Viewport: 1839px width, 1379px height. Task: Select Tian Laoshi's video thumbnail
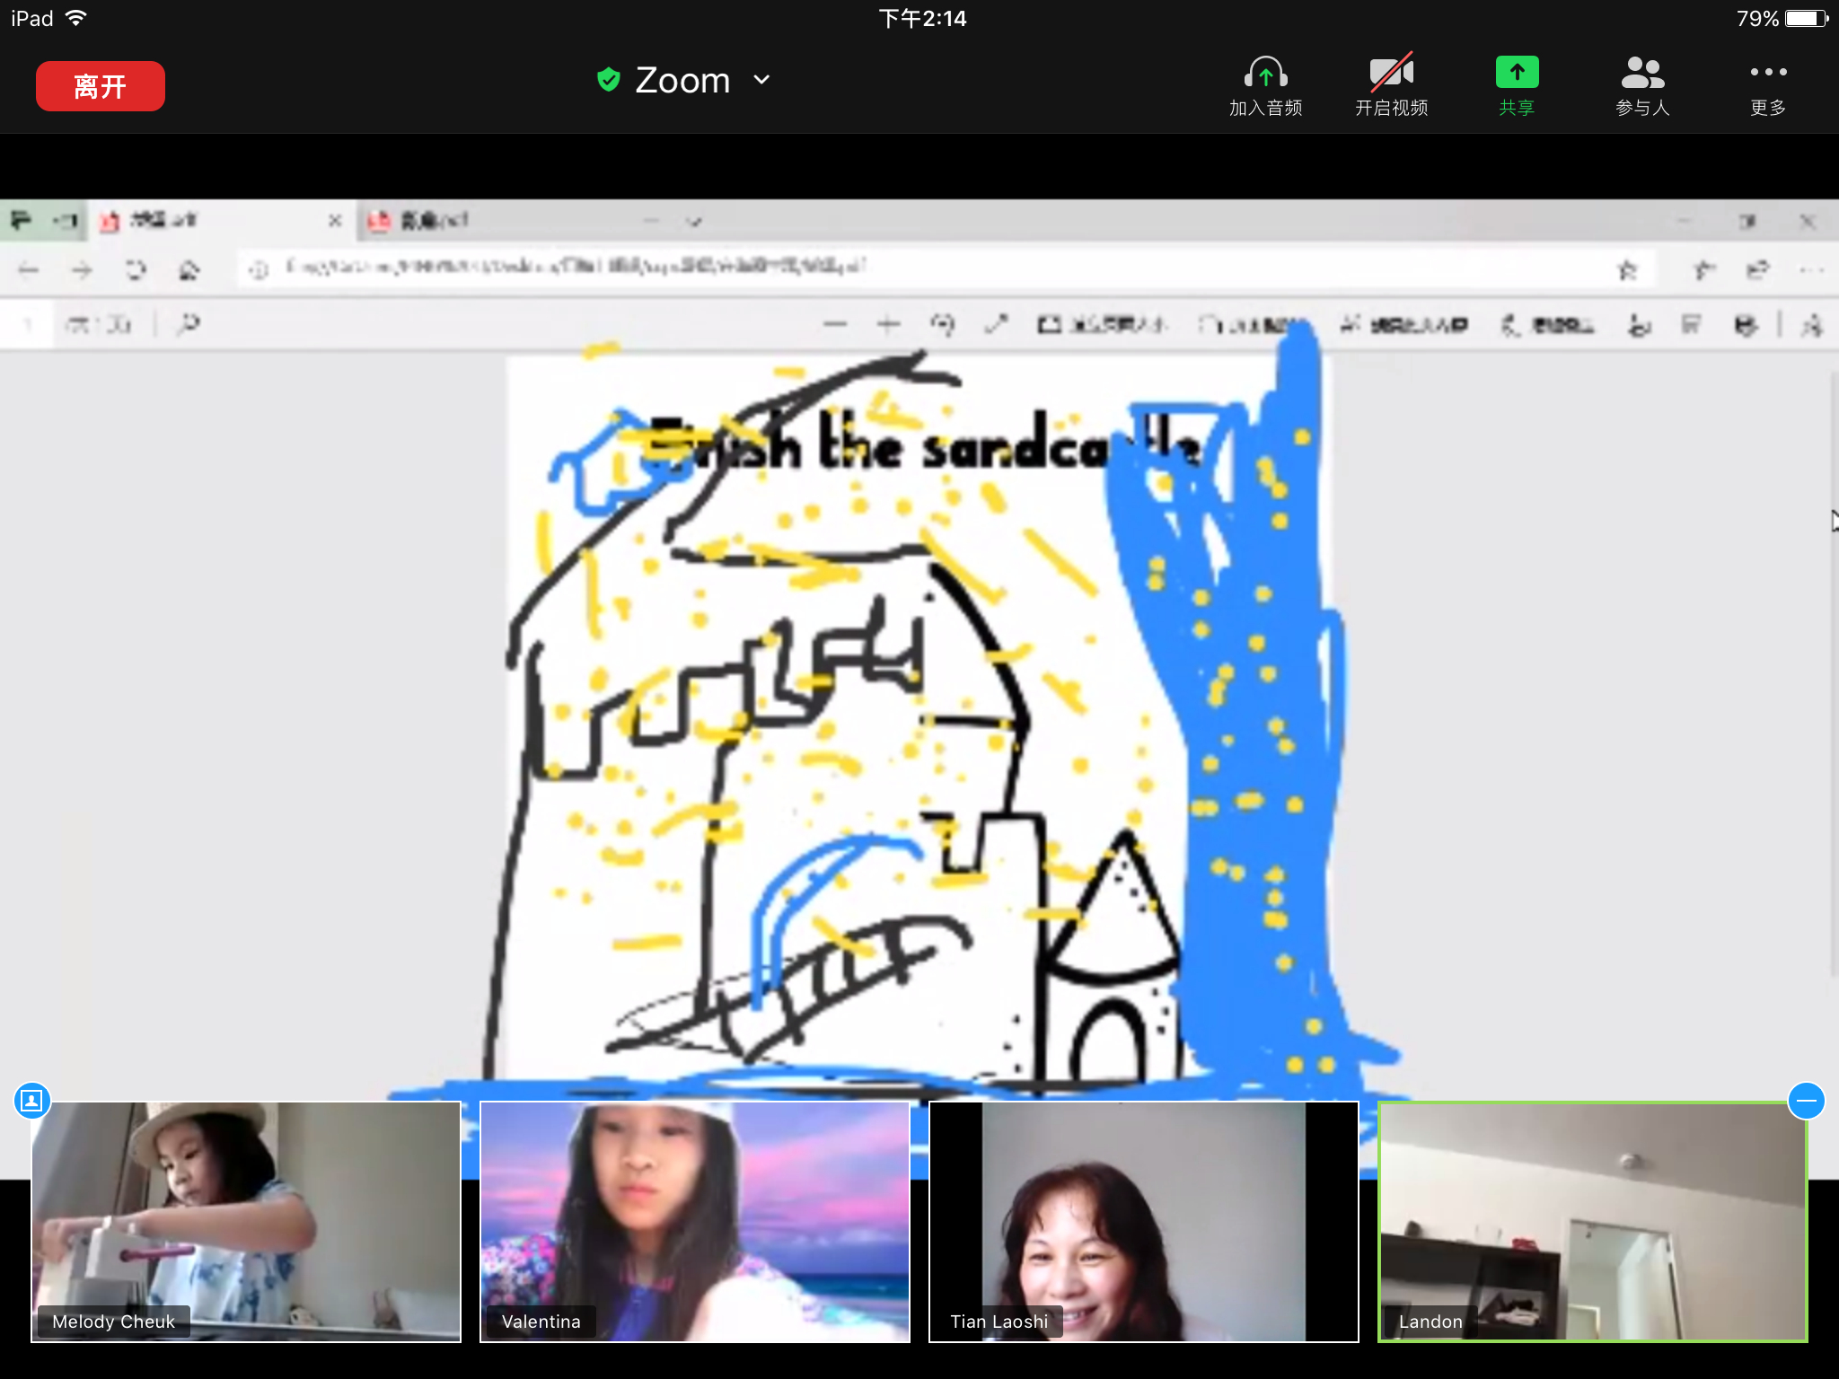1143,1221
